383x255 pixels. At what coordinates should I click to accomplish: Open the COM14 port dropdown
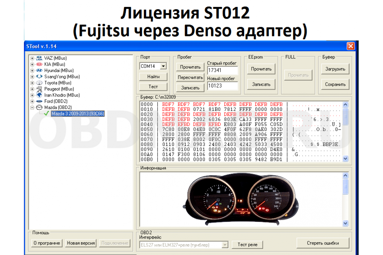(x=163, y=66)
